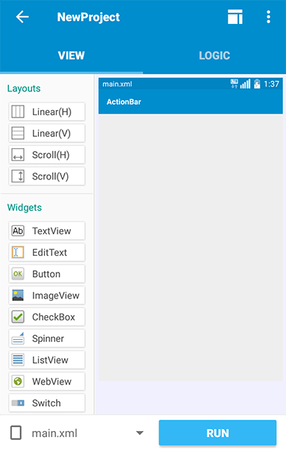Pick the Switch widget icon
This screenshot has width=286, height=449.
point(18,403)
